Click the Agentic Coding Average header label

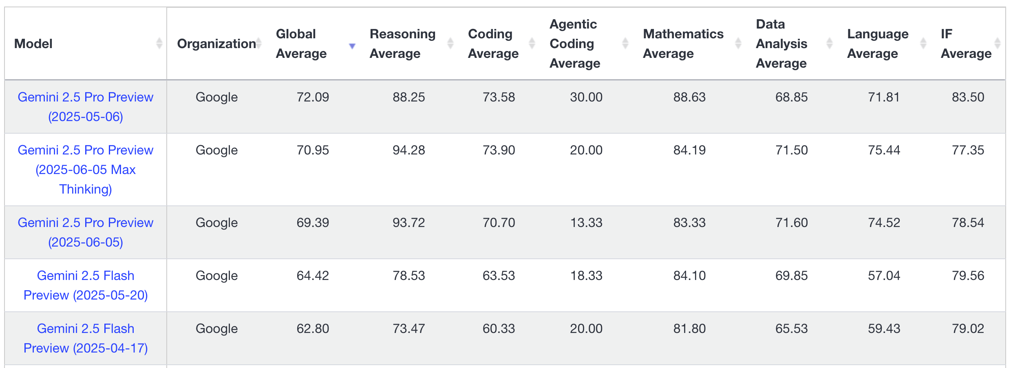574,43
